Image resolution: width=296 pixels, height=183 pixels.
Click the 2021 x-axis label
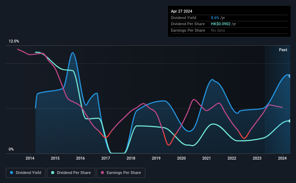(207, 158)
